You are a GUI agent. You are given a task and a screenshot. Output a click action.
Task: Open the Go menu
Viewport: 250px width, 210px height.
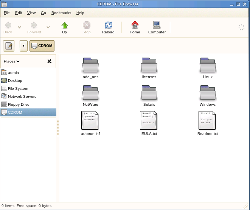coord(43,13)
